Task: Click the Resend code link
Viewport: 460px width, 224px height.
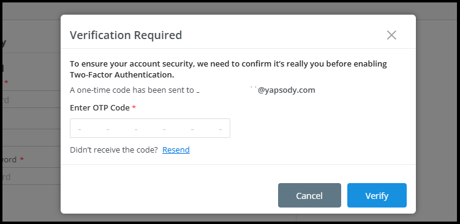Action: (176, 150)
